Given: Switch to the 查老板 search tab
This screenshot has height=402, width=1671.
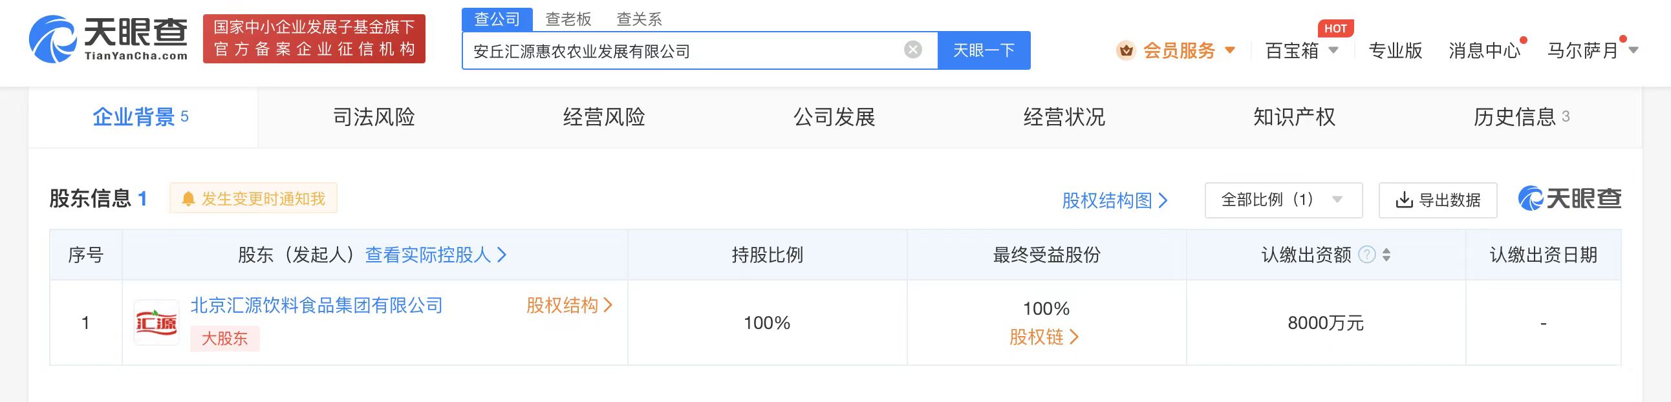Looking at the screenshot, I should point(568,19).
